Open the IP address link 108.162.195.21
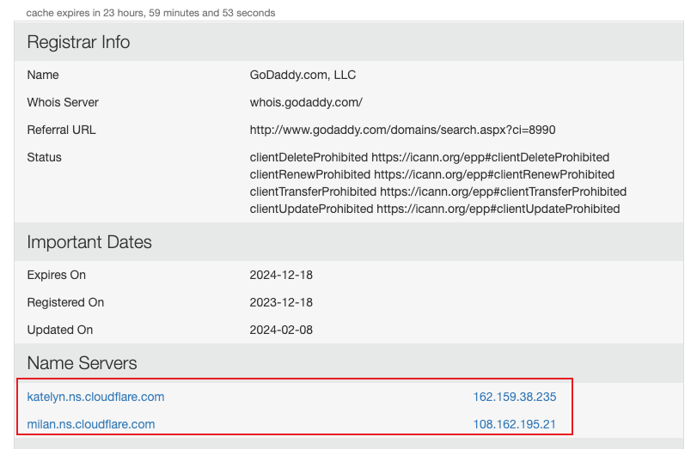The height and width of the screenshot is (449, 697). (514, 424)
